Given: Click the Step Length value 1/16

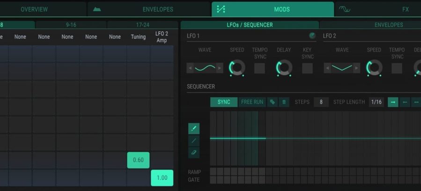Looking at the screenshot, I should pos(377,102).
